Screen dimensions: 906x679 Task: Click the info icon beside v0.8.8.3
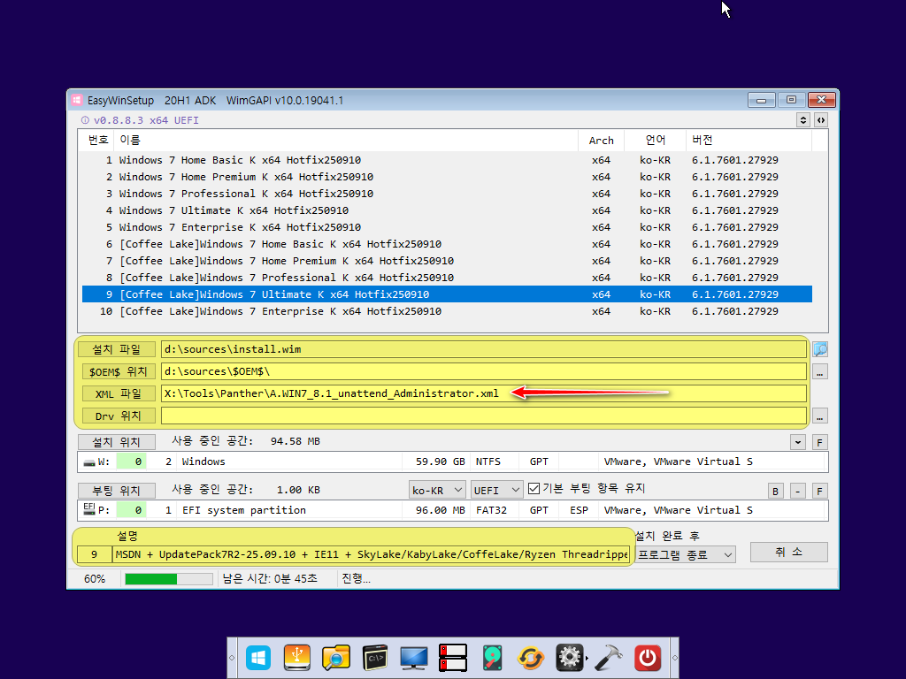[x=85, y=120]
